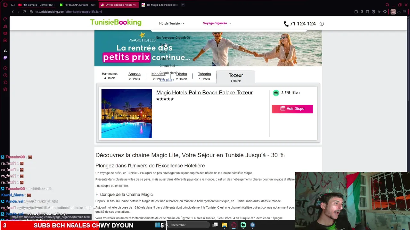Click the pinboard pin icon
This screenshot has height=230, width=410.
tap(362, 12)
